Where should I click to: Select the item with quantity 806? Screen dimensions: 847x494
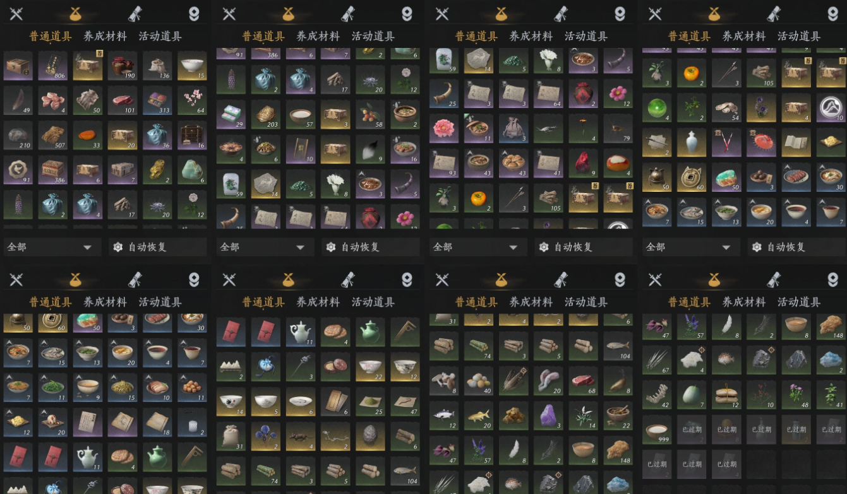click(53, 66)
